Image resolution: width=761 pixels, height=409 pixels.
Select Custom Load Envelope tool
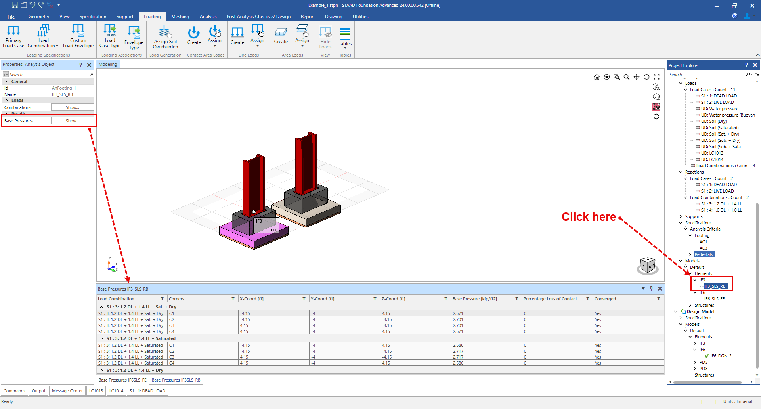tap(78, 36)
